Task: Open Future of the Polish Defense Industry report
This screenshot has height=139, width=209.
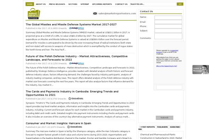Action: point(77,58)
